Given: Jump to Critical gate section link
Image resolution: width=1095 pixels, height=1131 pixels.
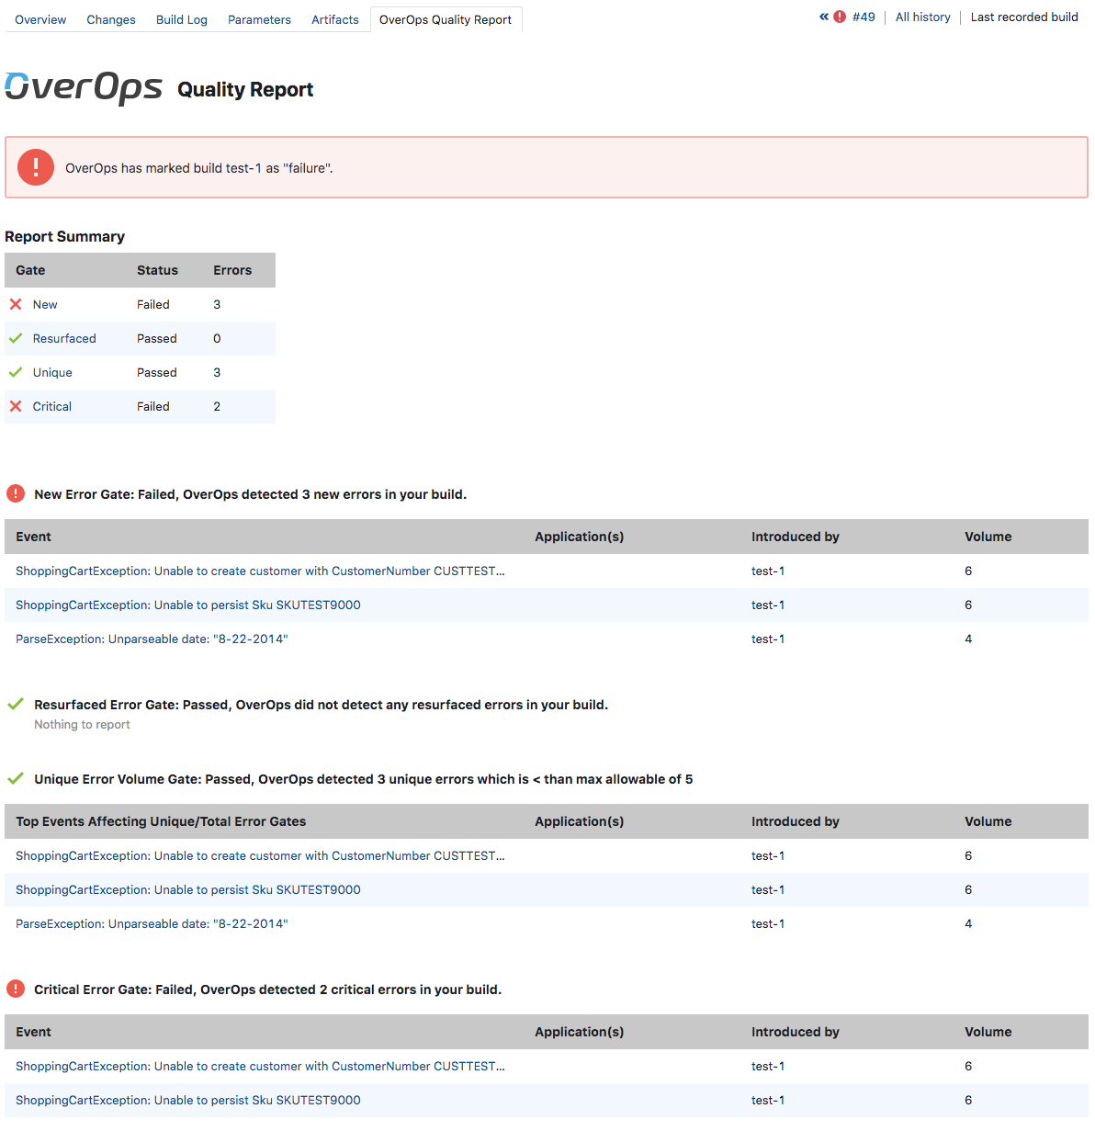Looking at the screenshot, I should click(52, 406).
